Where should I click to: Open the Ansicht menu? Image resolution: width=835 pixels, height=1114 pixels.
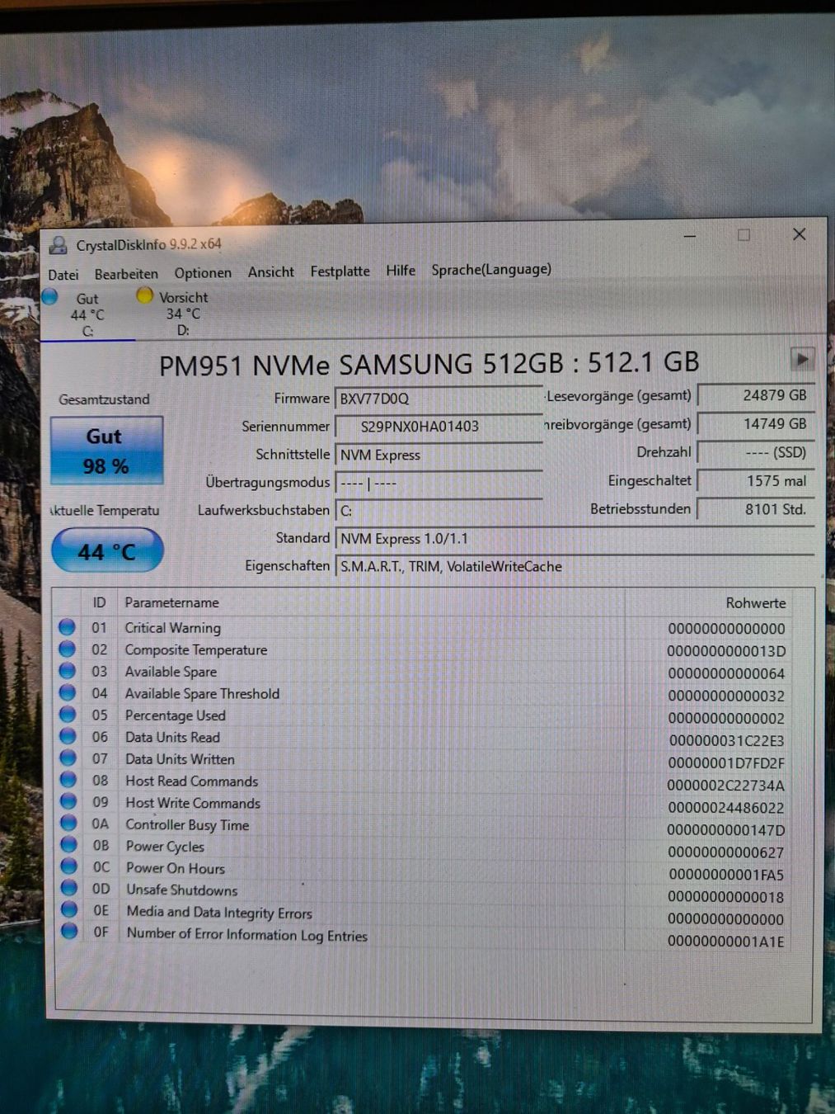270,272
